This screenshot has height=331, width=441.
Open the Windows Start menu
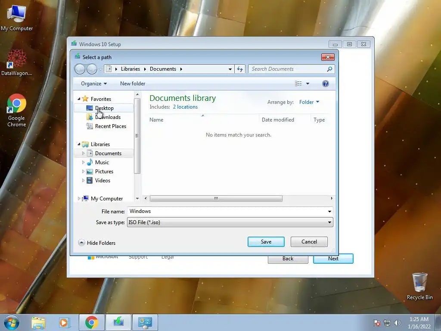[11, 322]
